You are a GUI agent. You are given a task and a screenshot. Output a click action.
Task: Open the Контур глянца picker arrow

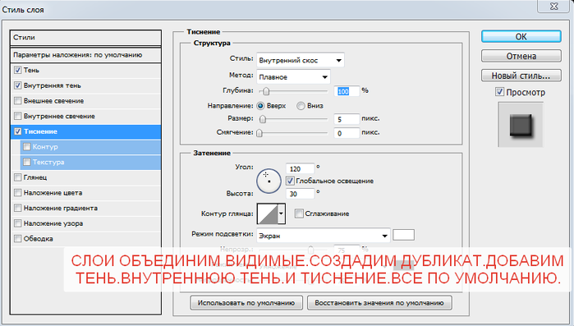(282, 214)
